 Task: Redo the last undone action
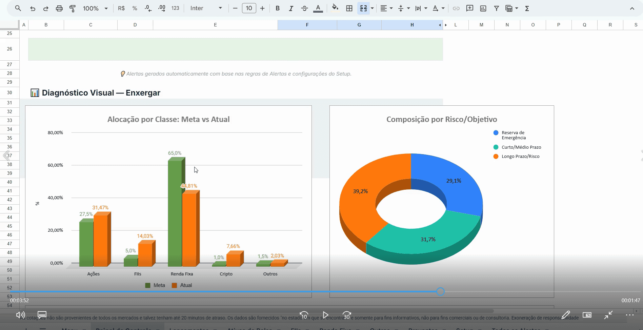pyautogui.click(x=46, y=8)
